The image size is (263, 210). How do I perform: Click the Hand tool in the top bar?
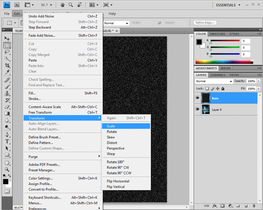point(62,5)
